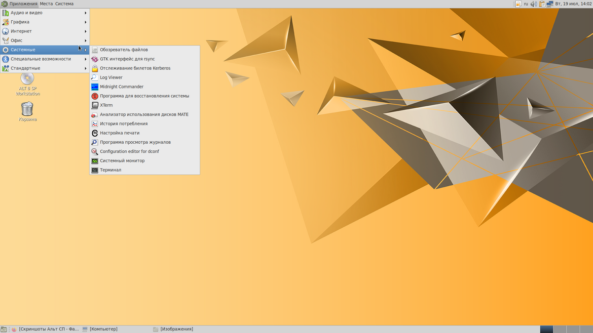
Task: Click the highlighted Системные category
Action: (45, 50)
